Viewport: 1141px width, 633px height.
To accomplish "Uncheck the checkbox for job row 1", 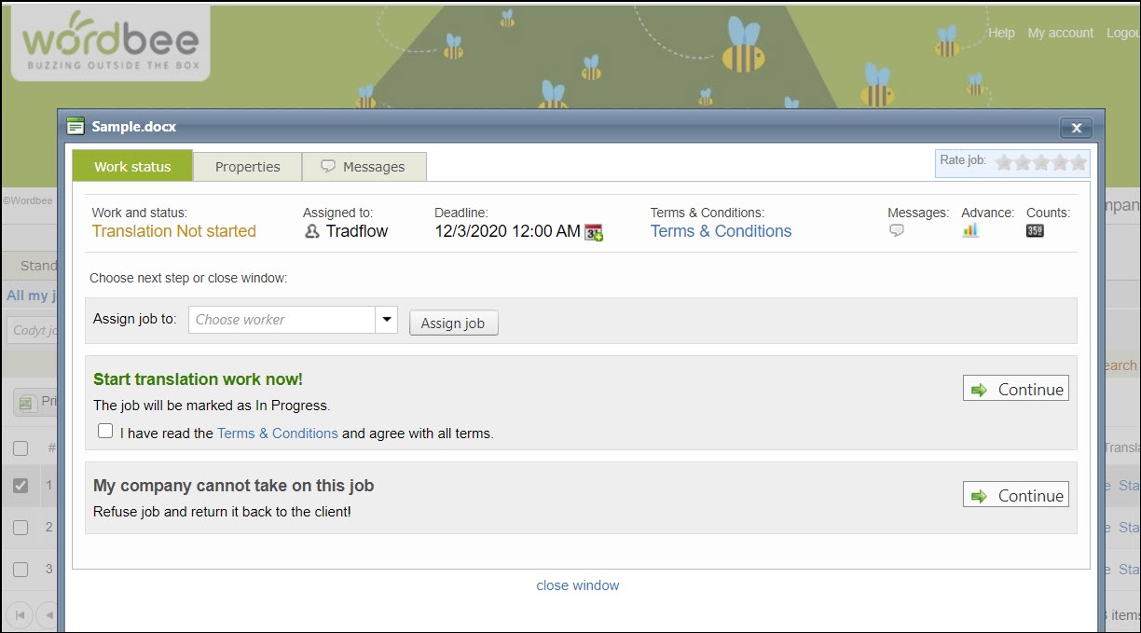I will (21, 486).
